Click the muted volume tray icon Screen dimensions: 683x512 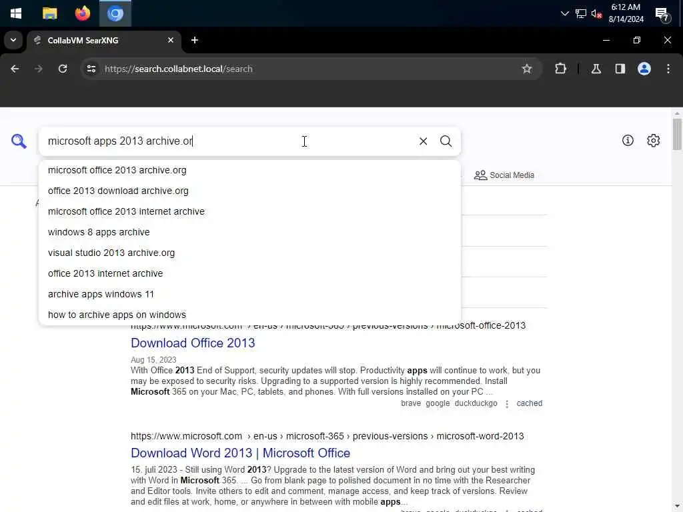click(x=596, y=13)
